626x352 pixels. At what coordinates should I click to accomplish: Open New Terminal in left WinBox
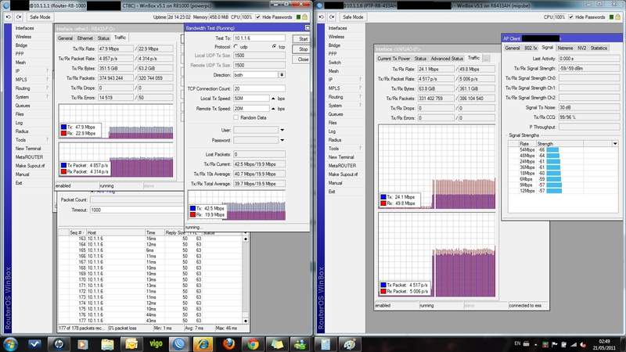(28, 149)
